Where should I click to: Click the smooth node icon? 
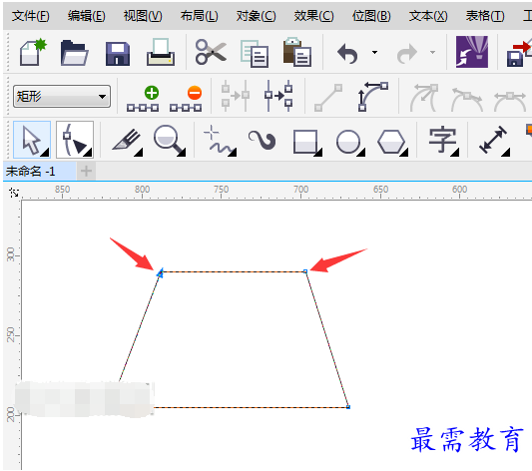pos(467,99)
